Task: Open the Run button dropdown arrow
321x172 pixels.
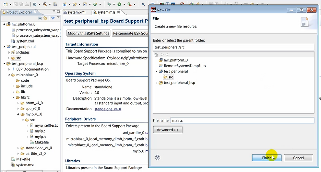Action: pos(123,4)
